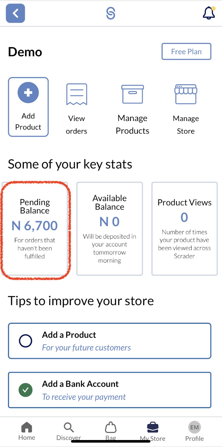Select the Available Balance card
Screen dimensions: 222x447
point(109,229)
